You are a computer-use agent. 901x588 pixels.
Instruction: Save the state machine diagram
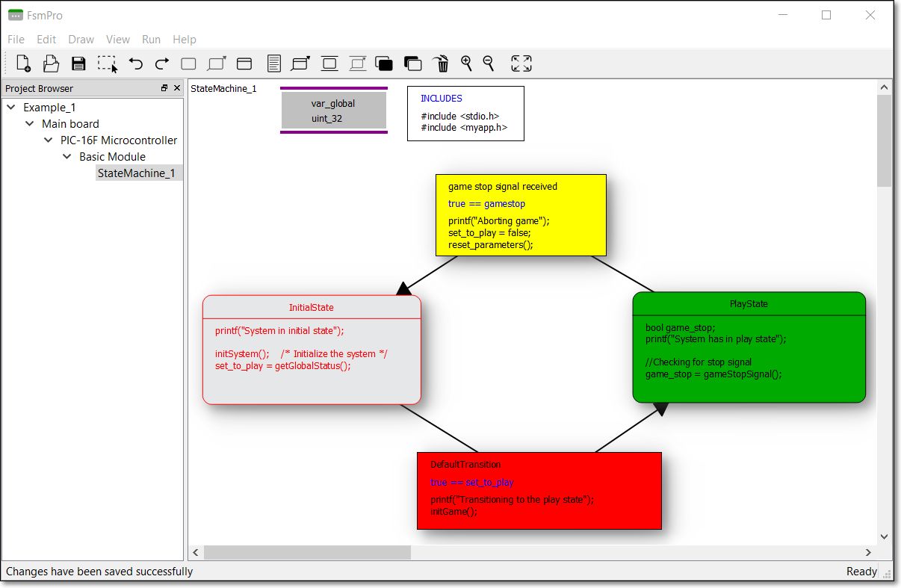point(78,64)
